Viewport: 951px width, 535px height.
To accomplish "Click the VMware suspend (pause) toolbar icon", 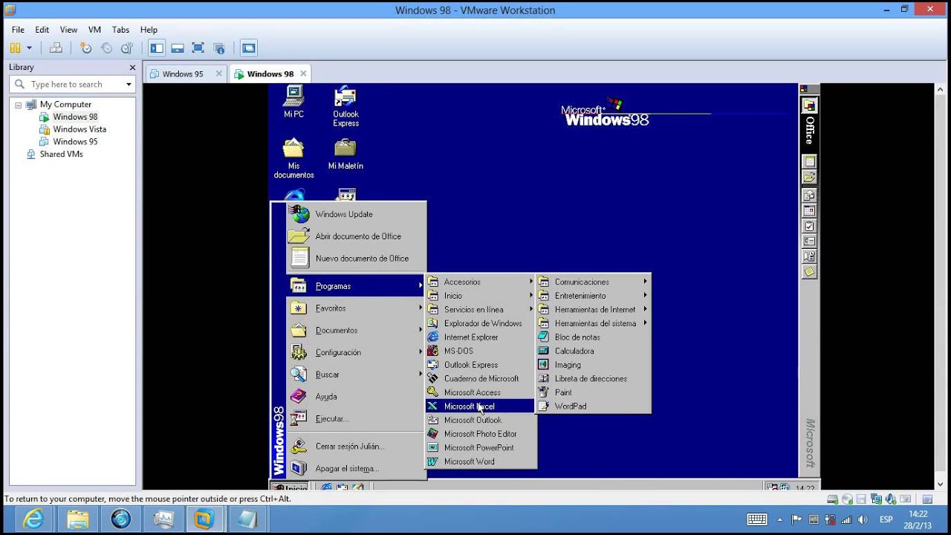I will pos(15,48).
